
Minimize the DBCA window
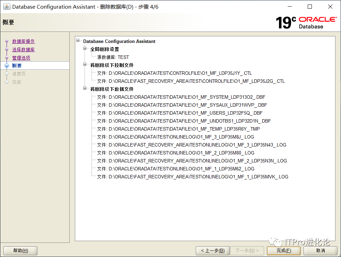[x=290, y=7]
